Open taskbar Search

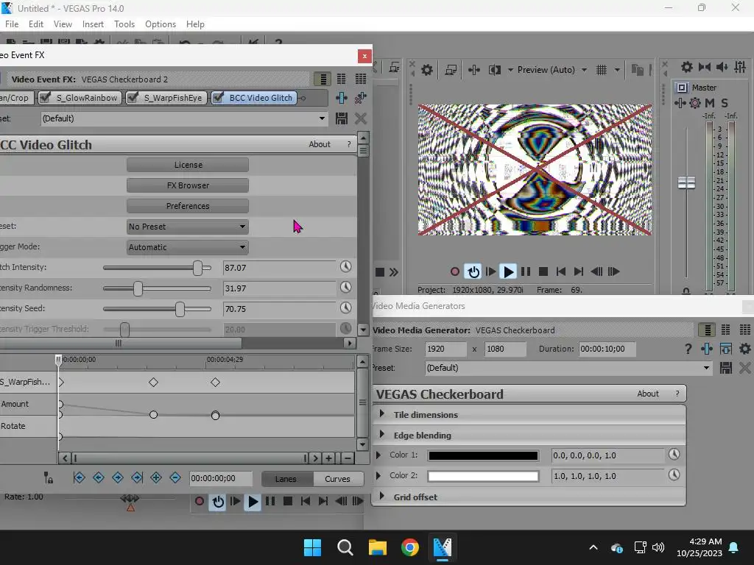point(345,547)
